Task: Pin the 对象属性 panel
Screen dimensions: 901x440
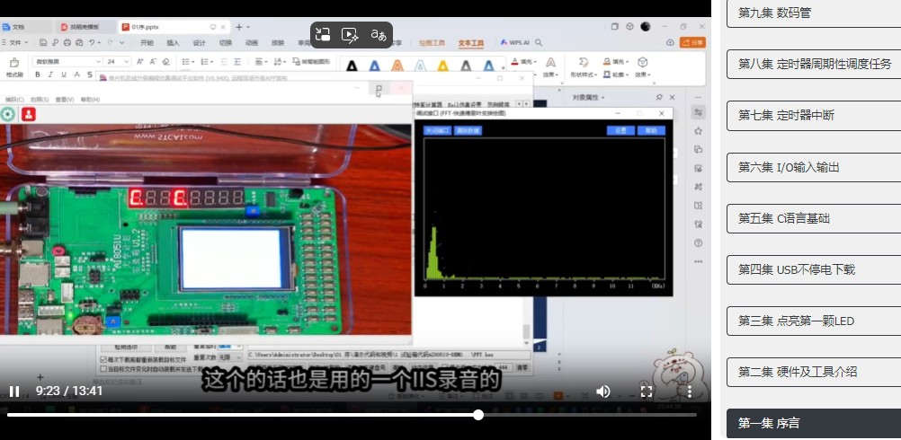Action: (x=659, y=98)
